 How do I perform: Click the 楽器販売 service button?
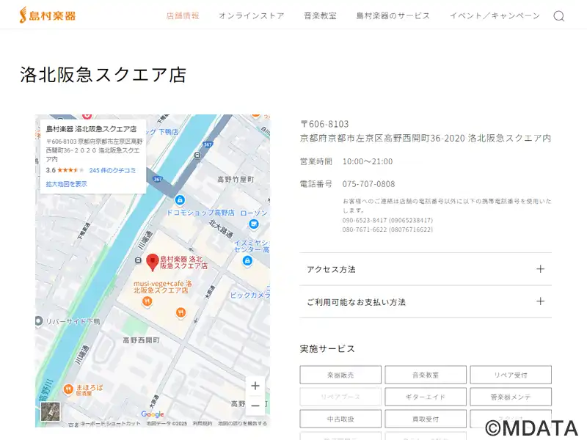[x=340, y=375]
